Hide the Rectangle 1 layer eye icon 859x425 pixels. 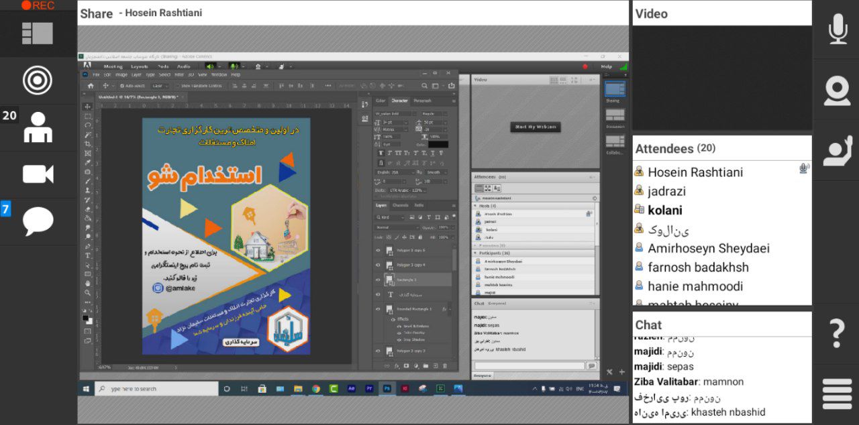(378, 280)
